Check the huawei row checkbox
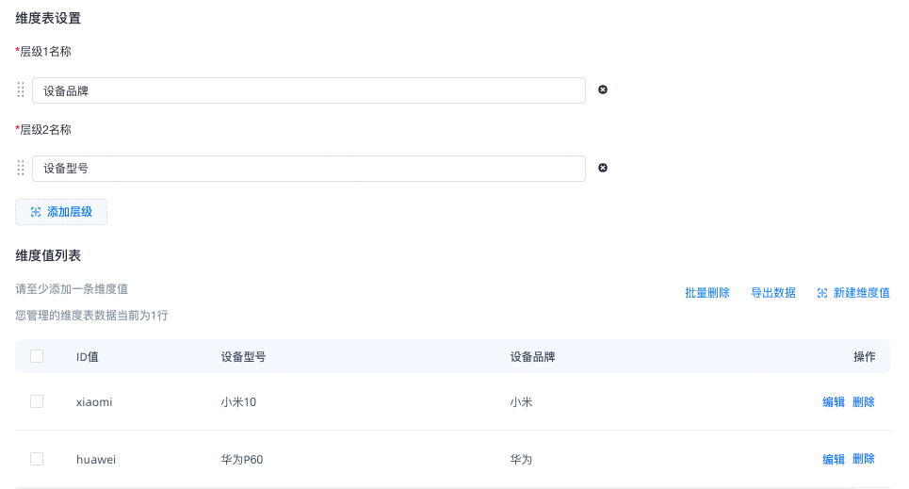909x489 pixels. (37, 459)
